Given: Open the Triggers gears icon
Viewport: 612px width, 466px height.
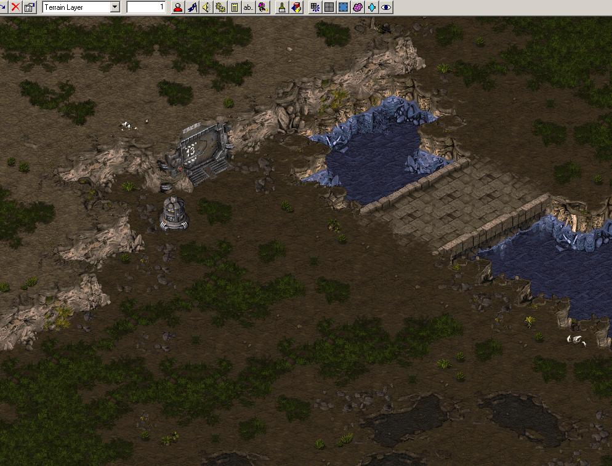Looking at the screenshot, I should coord(220,7).
